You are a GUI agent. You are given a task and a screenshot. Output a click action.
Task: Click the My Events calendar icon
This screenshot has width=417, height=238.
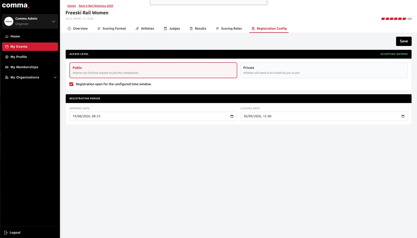click(x=7, y=47)
